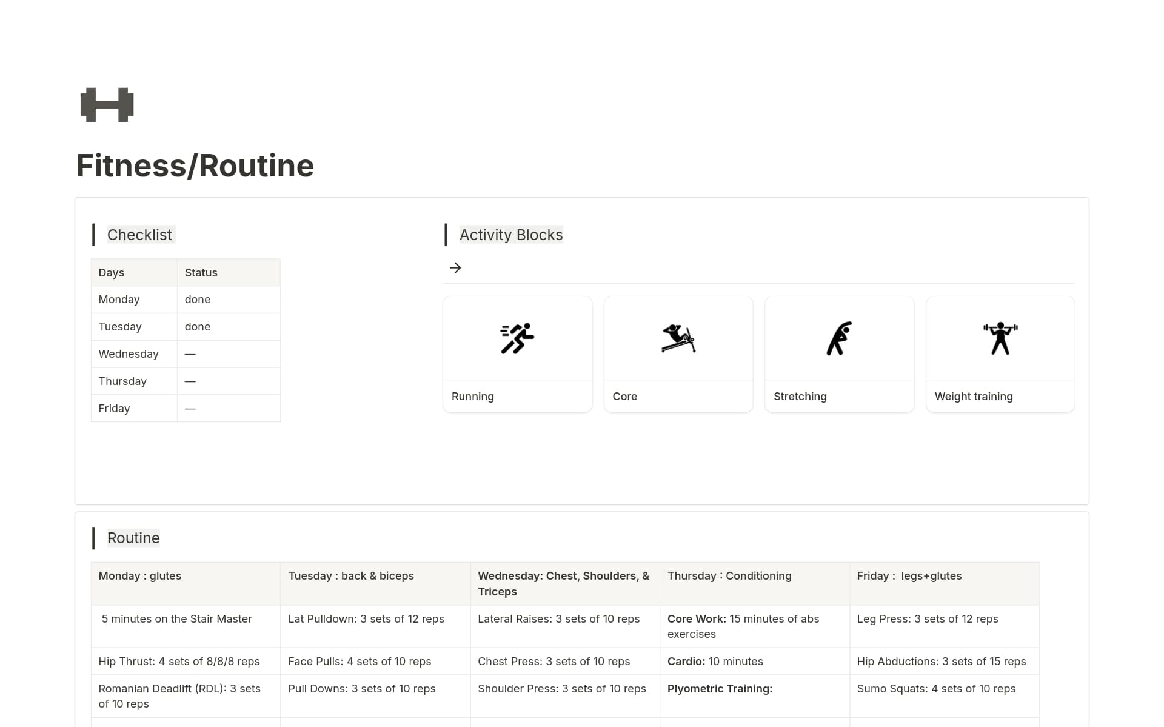Click the Checklist section heading
Screen dimensions: 1164x727
[139, 235]
